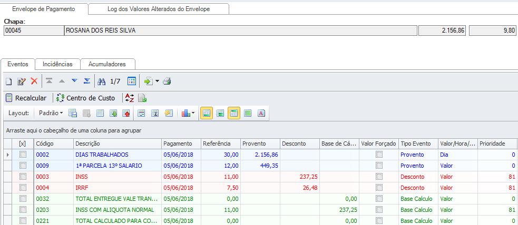Click the save layout diskette icon
This screenshot has height=225, width=518.
(73, 113)
